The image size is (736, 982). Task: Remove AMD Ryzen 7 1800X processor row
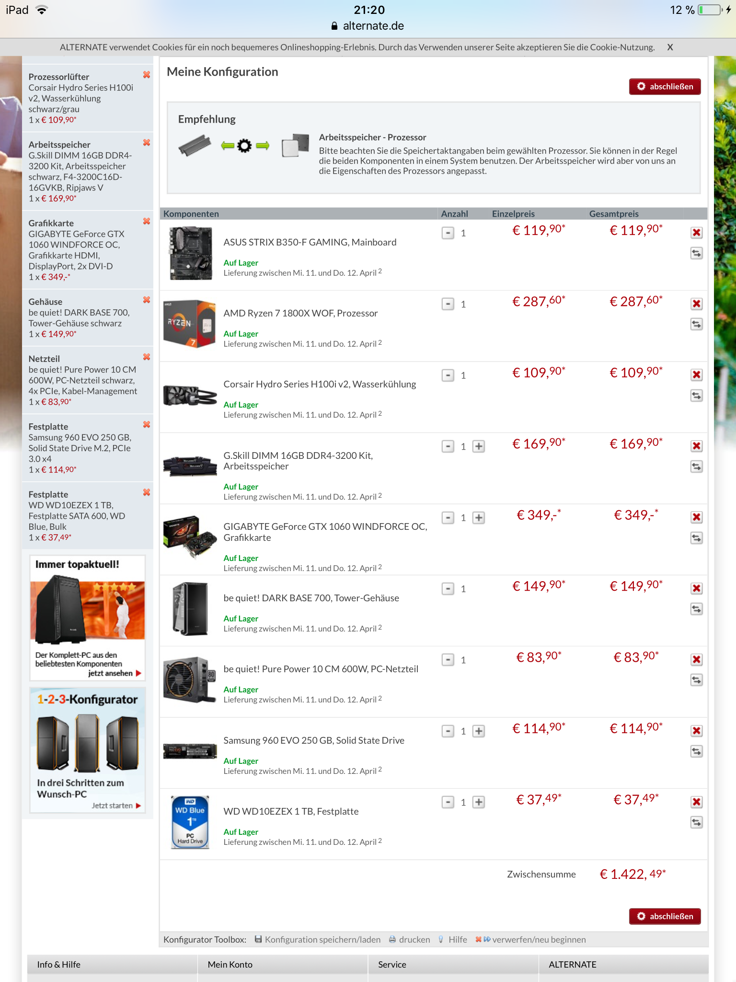(x=696, y=304)
